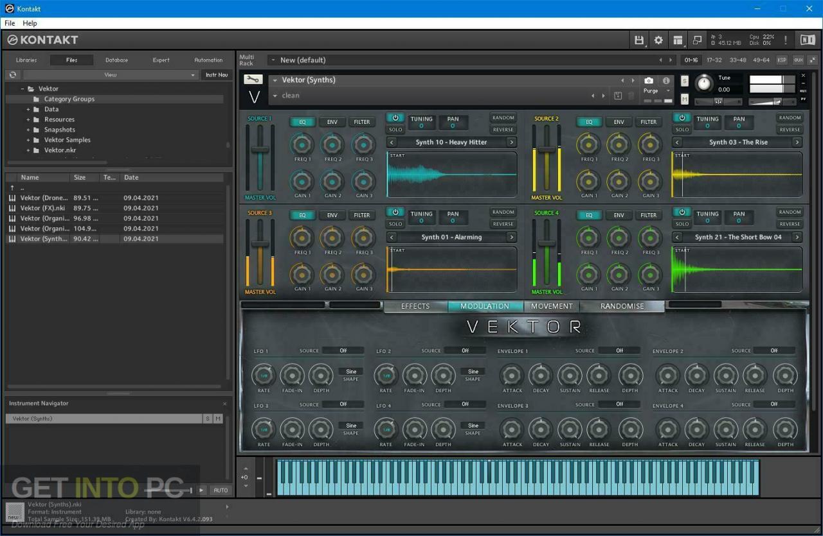Viewport: 823px width, 536px height.
Task: Go to next instrument arrow beside Vektor (Synths)
Action: (633, 80)
